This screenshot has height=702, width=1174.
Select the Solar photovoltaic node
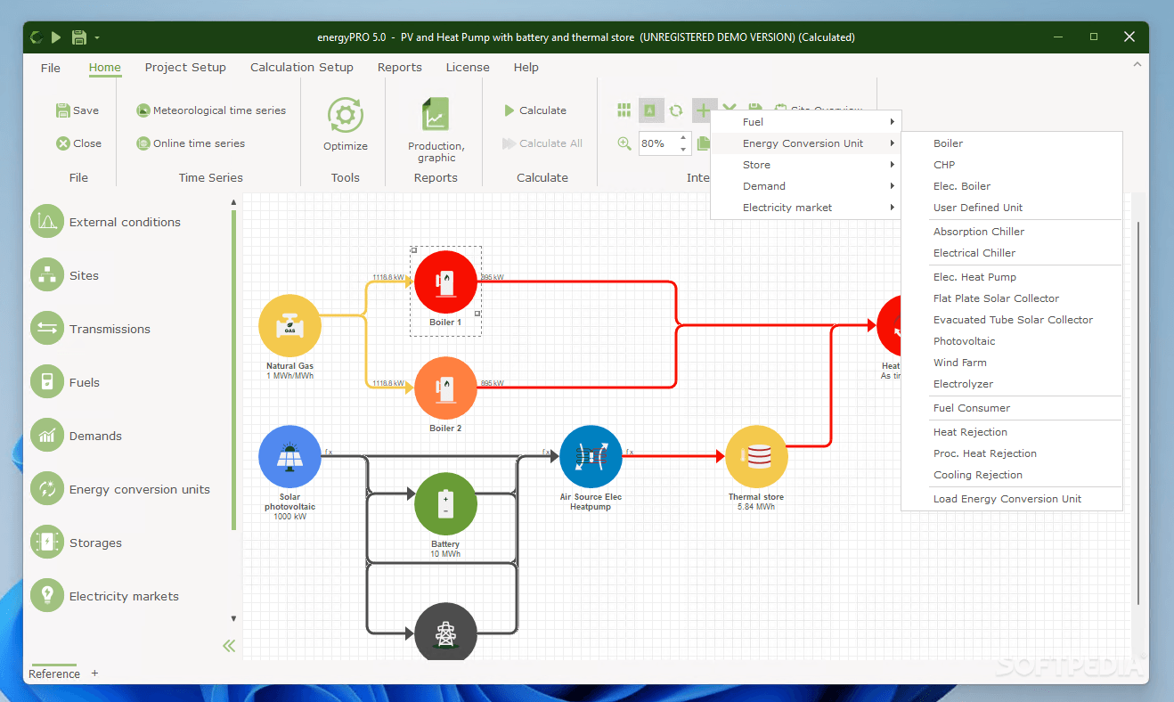click(289, 456)
